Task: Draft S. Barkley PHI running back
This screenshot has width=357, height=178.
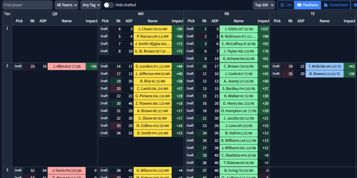Action: point(190,89)
